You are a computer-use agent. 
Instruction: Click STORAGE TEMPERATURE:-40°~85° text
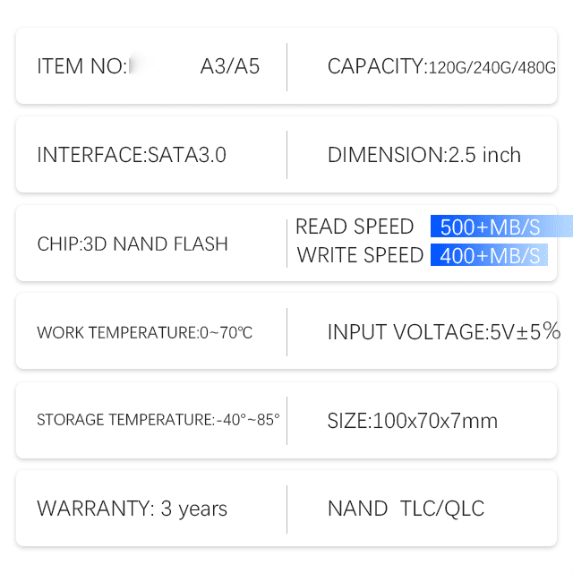(x=158, y=420)
